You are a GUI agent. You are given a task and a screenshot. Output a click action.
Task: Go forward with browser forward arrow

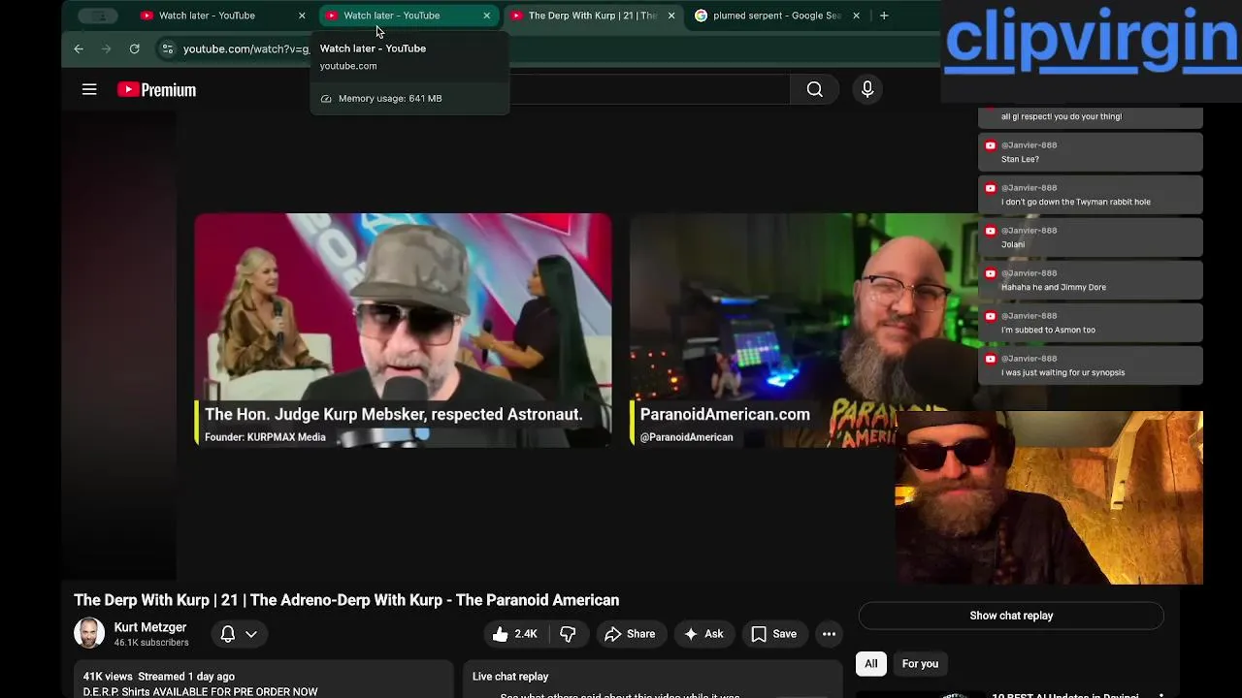(x=107, y=48)
